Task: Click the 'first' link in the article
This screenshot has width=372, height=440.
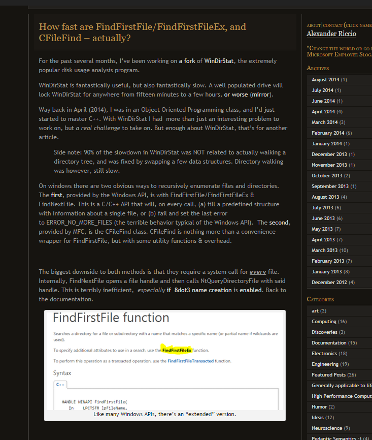Action: (x=57, y=195)
